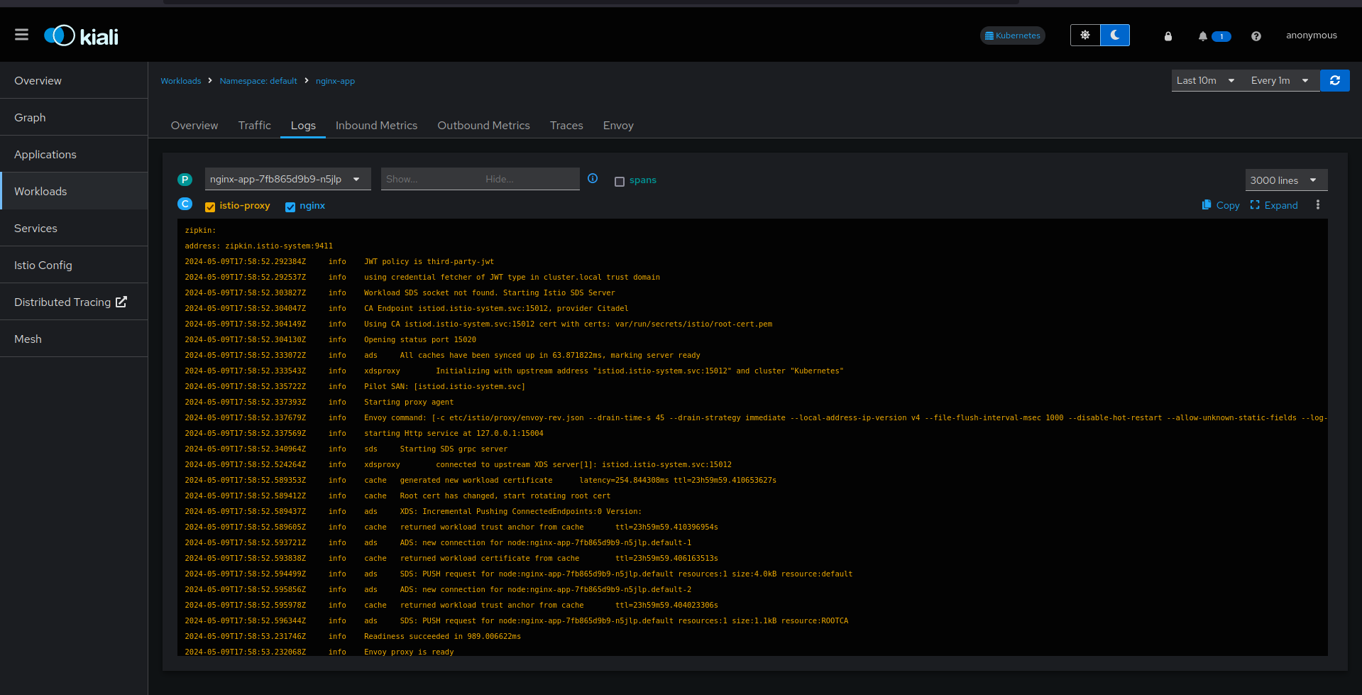Open the log options kebab menu

[1318, 205]
